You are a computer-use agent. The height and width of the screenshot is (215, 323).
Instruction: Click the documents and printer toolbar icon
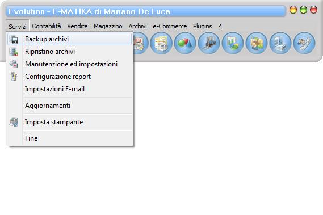pyautogui.click(x=161, y=43)
